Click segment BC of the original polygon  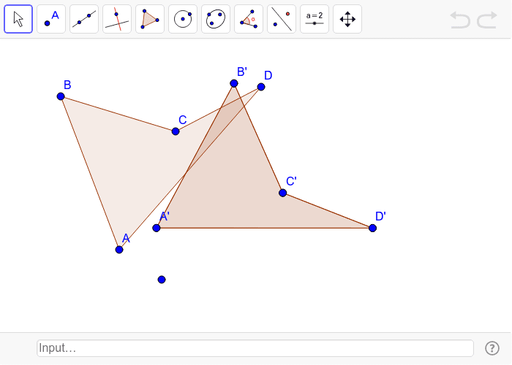[x=118, y=114]
